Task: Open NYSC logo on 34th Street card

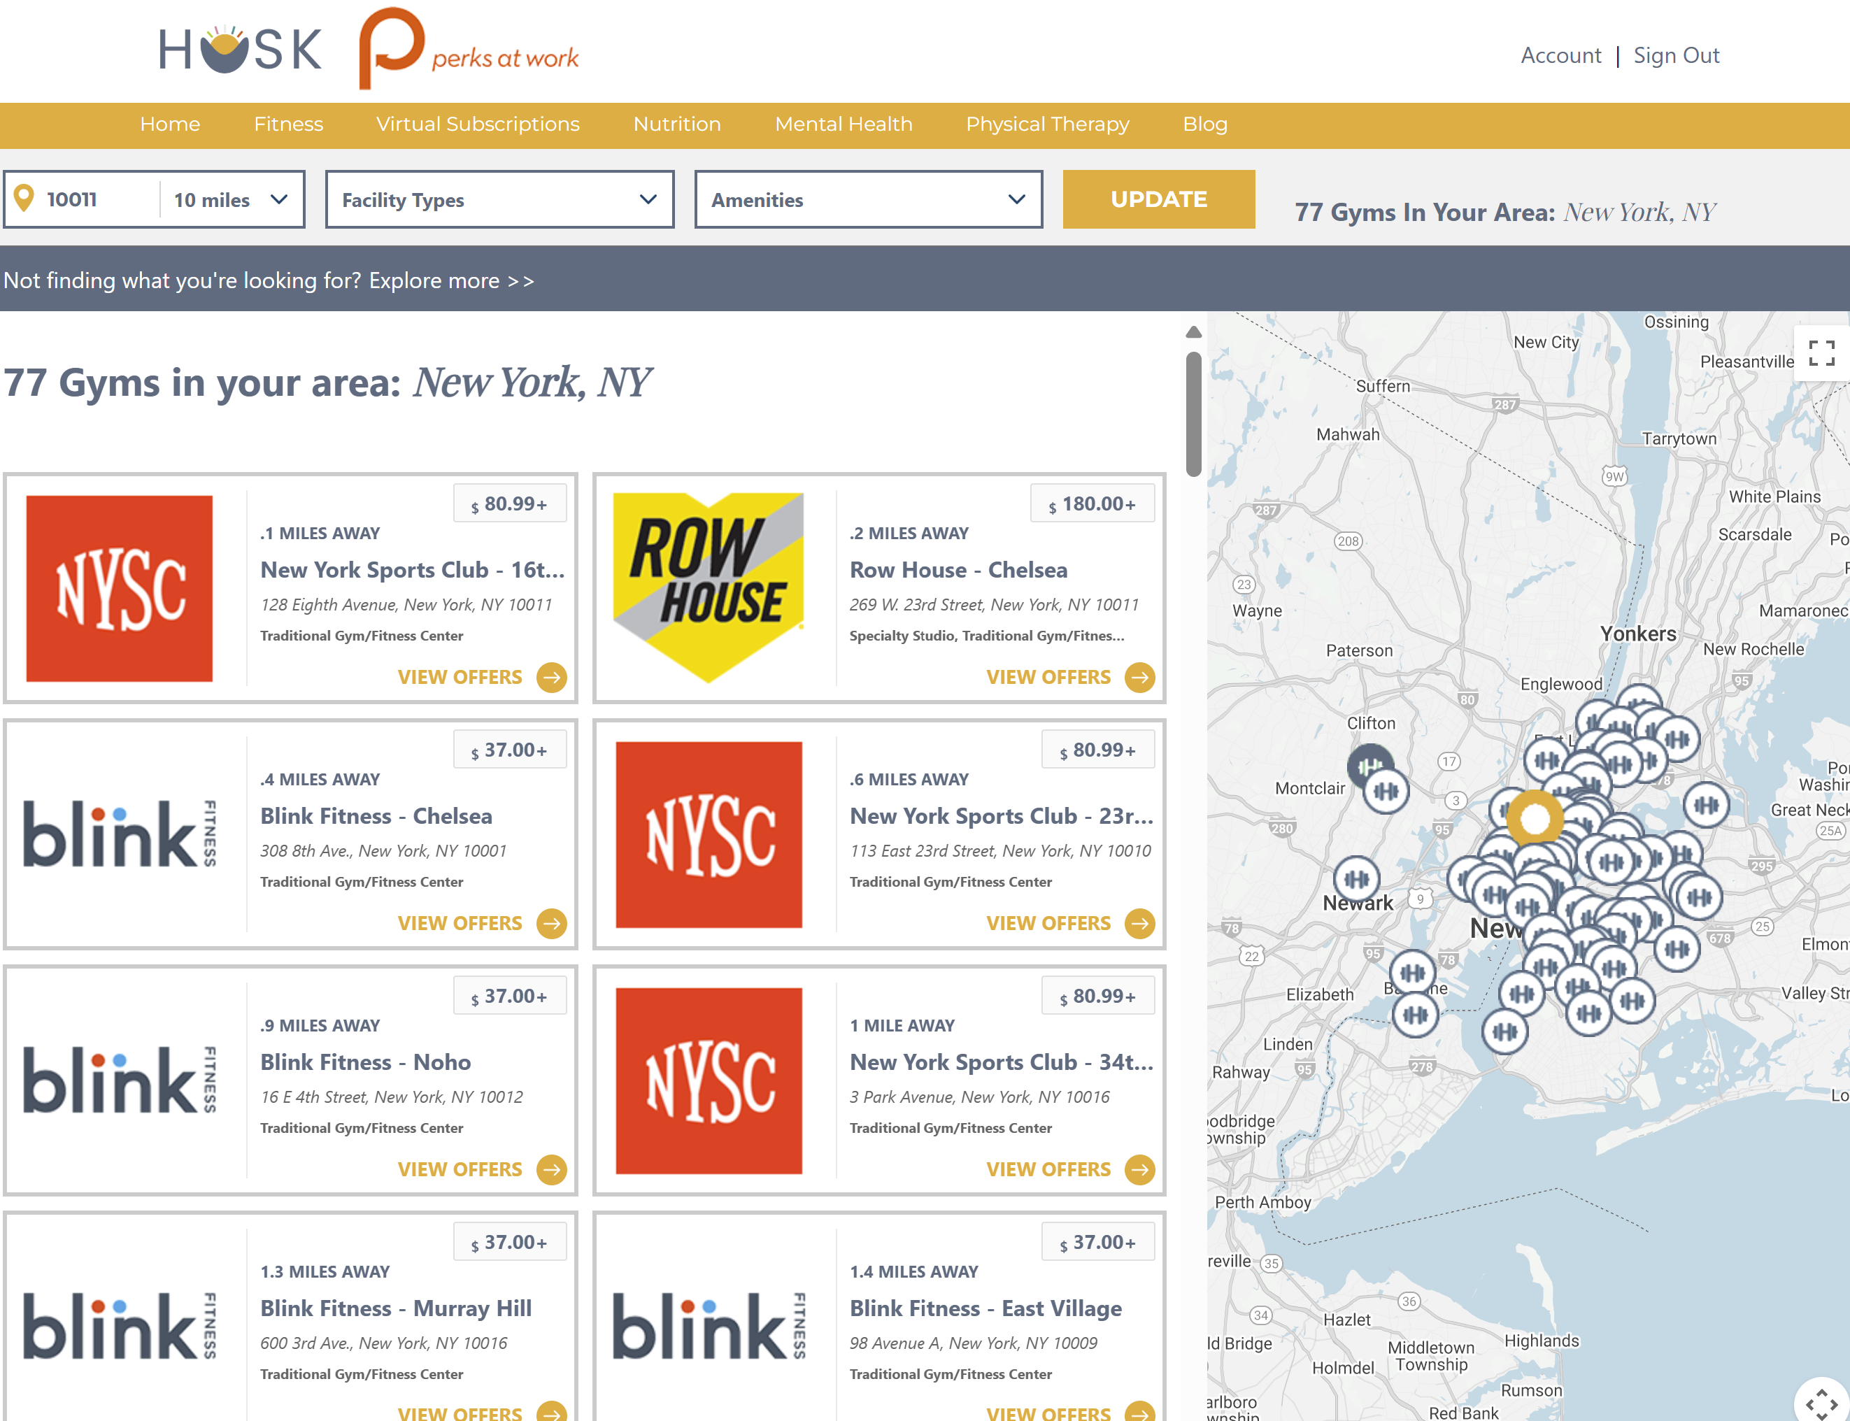Action: (709, 1081)
